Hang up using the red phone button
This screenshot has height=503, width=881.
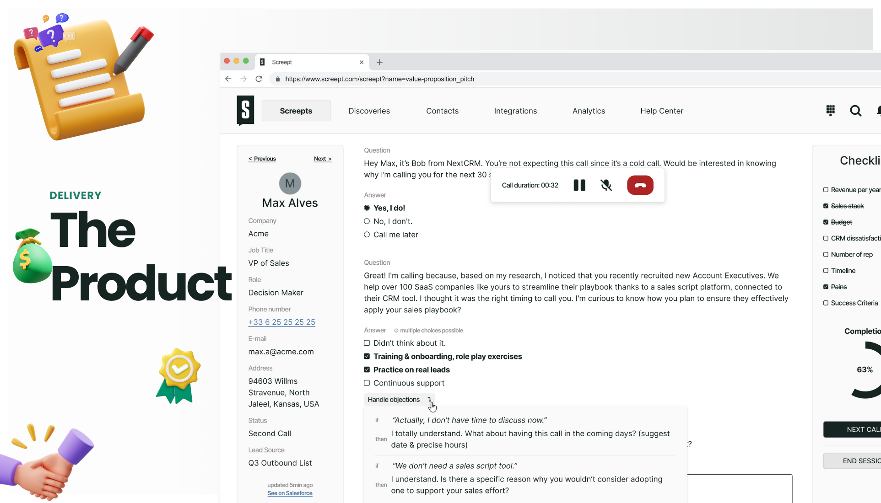click(640, 185)
